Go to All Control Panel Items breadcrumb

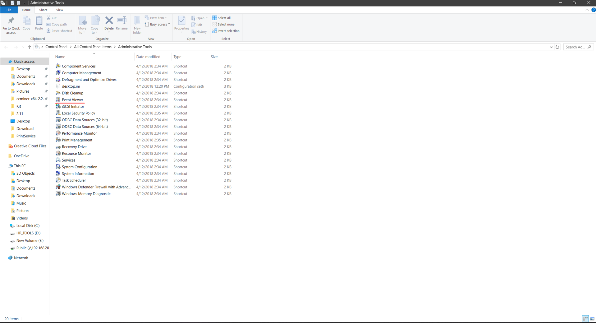pos(93,47)
